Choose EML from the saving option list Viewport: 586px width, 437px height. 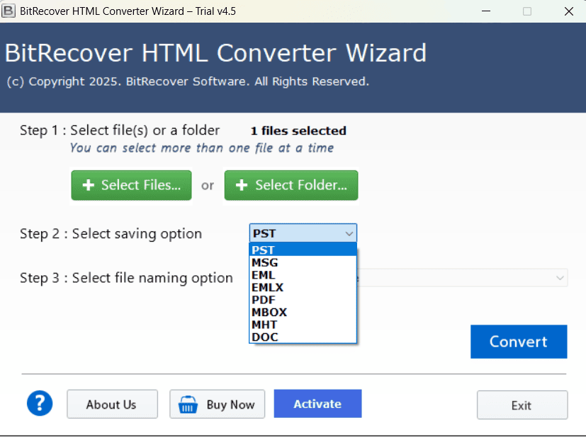303,275
